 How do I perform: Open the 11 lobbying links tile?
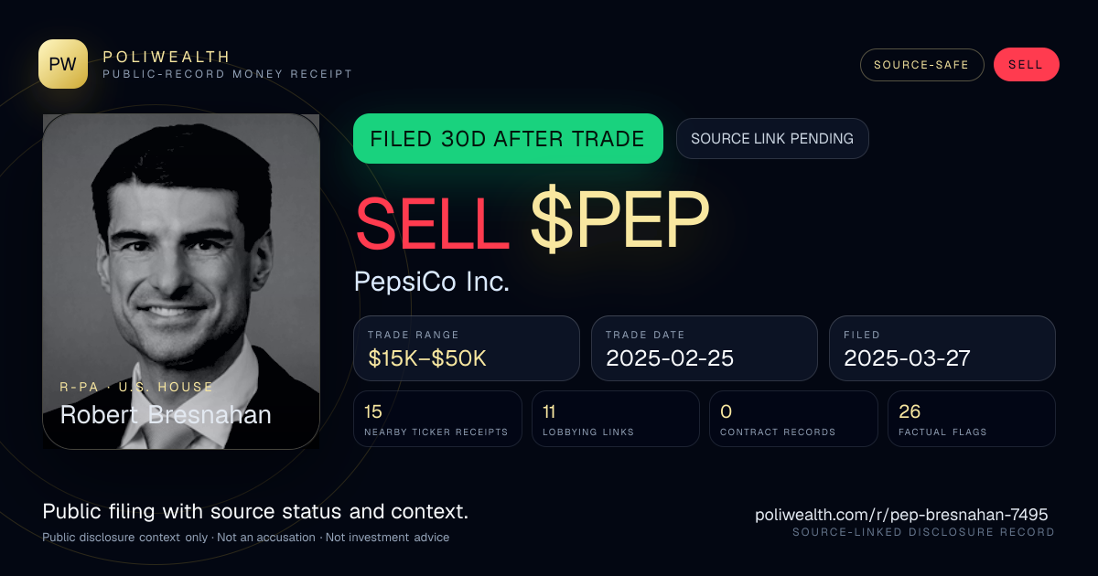coord(616,419)
